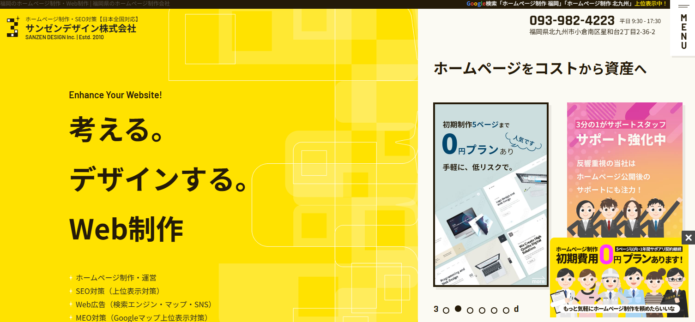Select the third carousel pagination dot
The width and height of the screenshot is (695, 322).
pyautogui.click(x=470, y=310)
